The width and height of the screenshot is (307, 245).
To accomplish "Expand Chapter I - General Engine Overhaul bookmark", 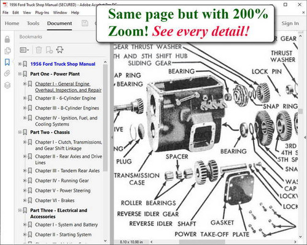I will tap(25, 84).
